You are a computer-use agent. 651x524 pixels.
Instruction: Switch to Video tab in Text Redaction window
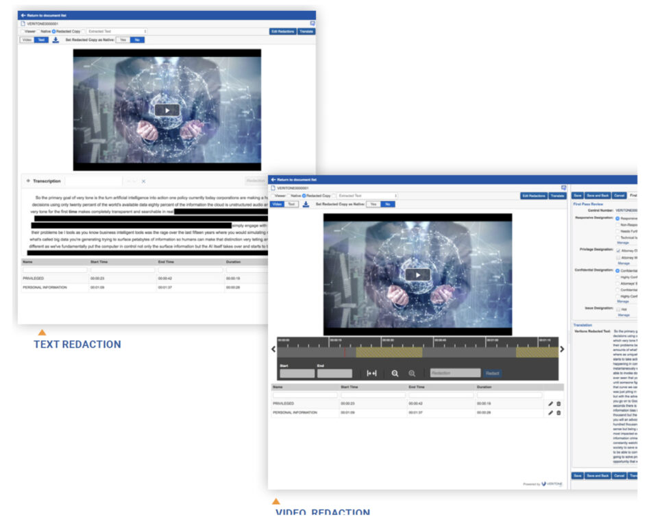(27, 40)
